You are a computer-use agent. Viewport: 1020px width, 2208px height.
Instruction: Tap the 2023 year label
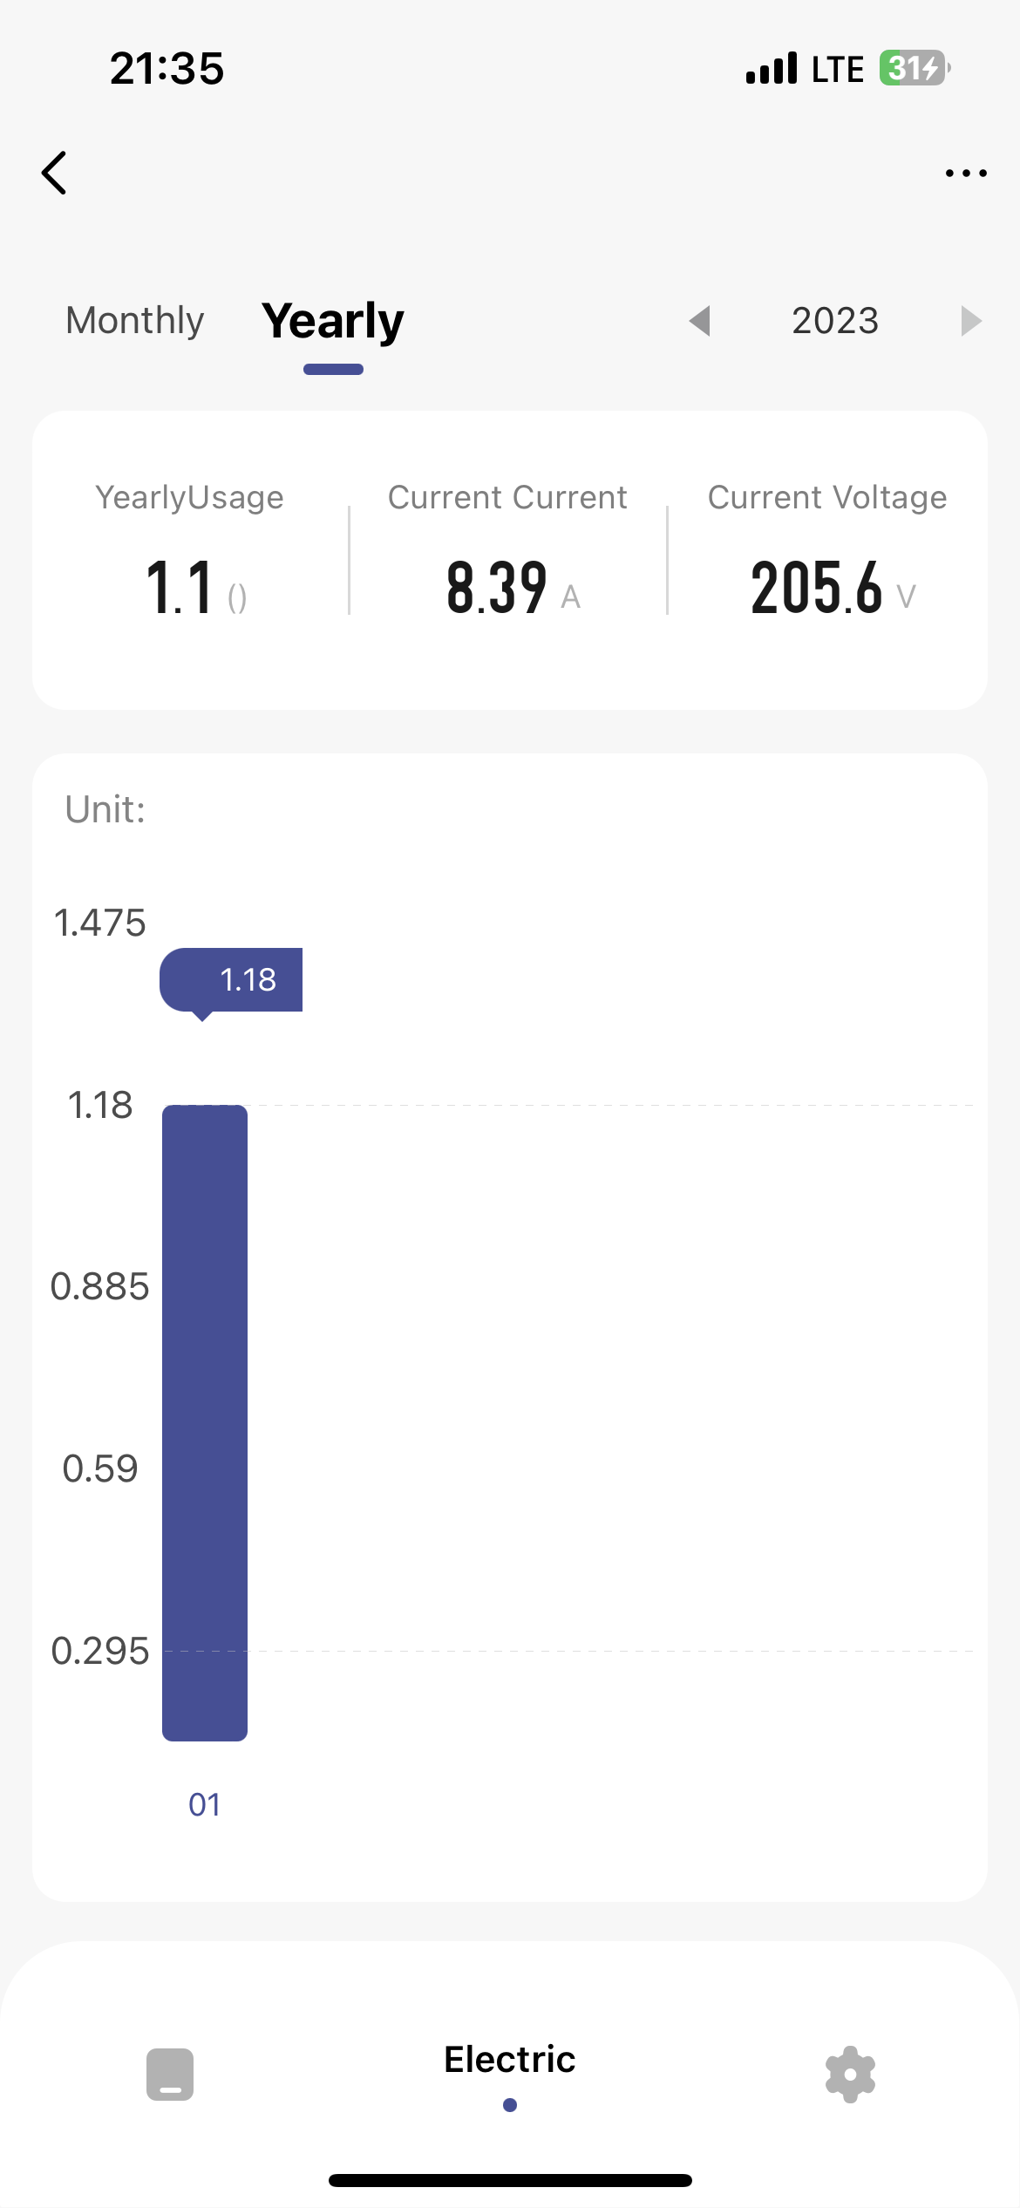tap(835, 321)
